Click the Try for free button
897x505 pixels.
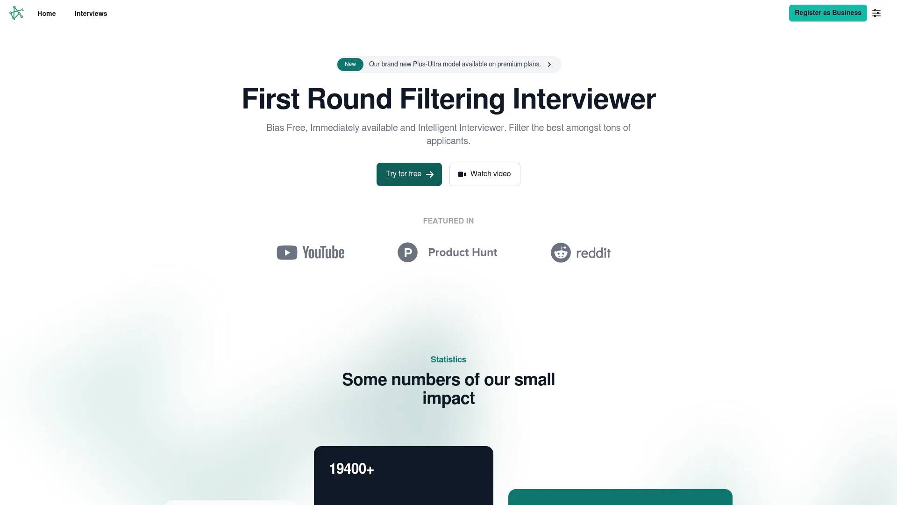click(409, 174)
